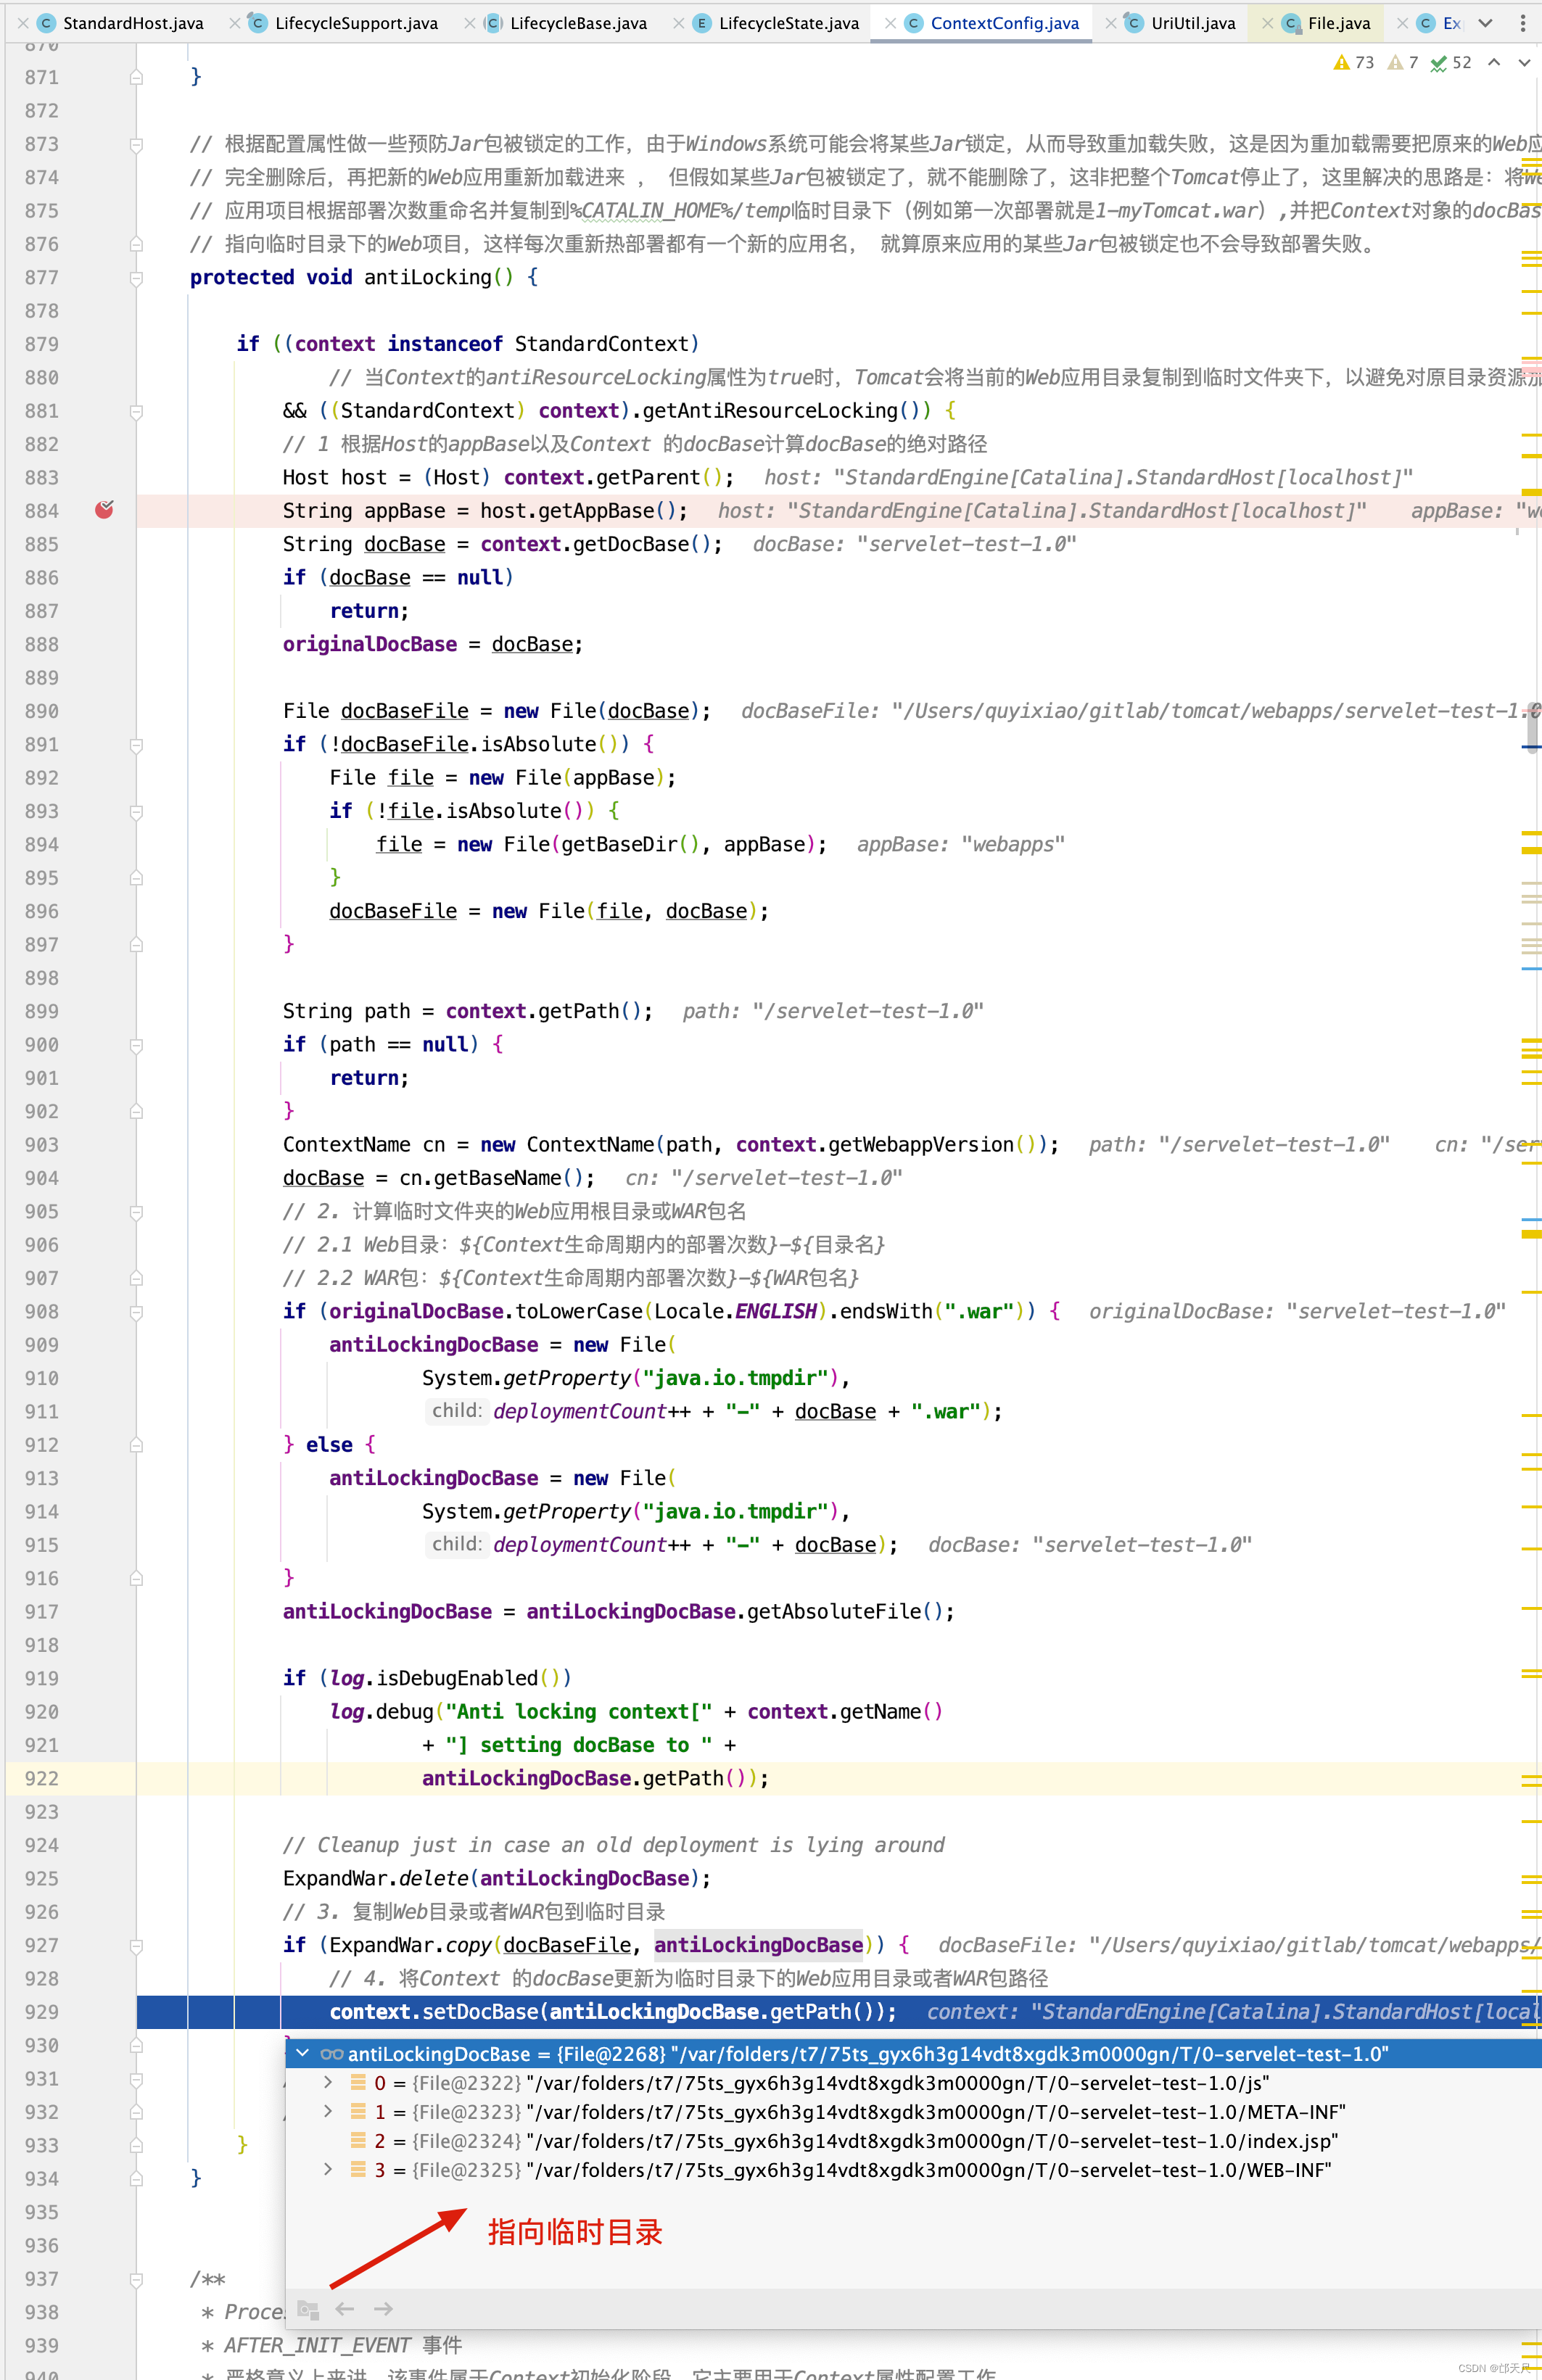Viewport: 1542px width, 2380px height.
Task: Click the yellow warnings count indicator
Action: (1354, 63)
